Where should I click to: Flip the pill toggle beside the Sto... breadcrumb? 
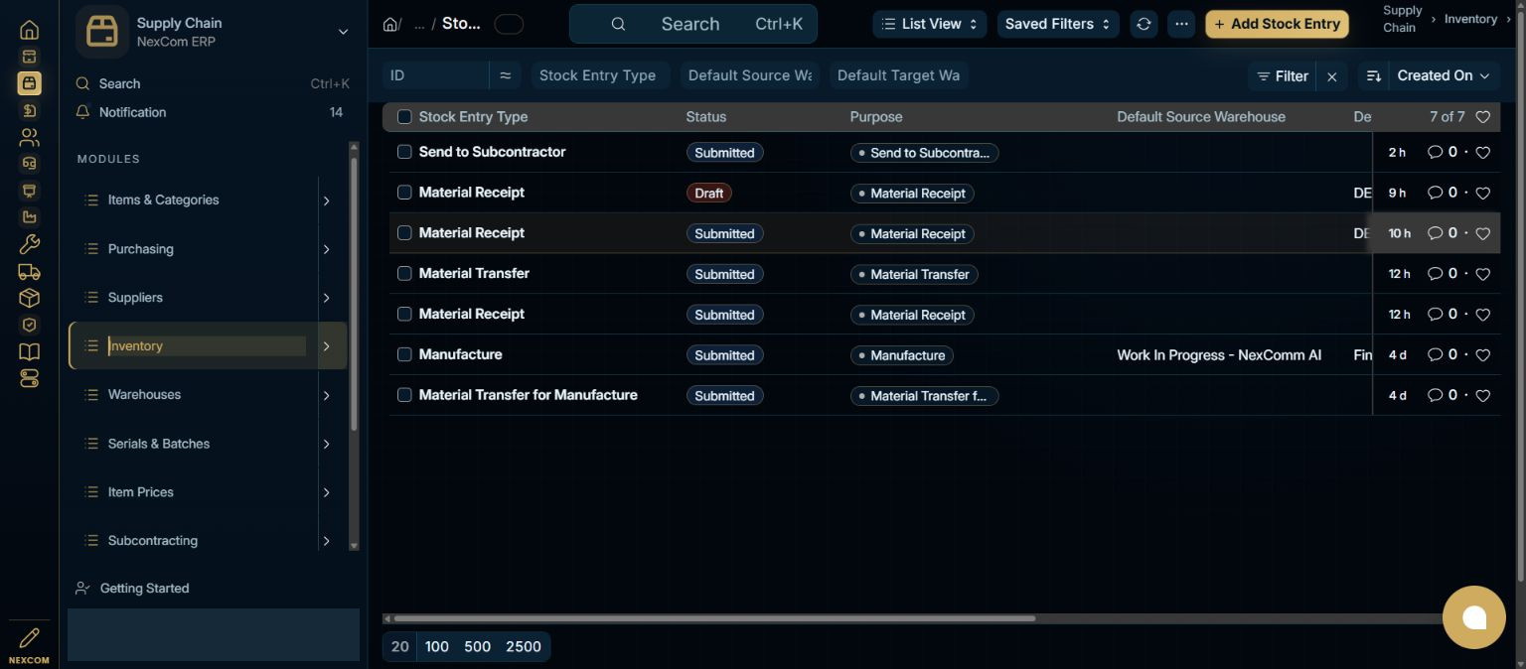coord(509,24)
